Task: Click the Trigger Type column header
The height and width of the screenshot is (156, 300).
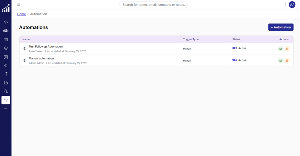Action: pyautogui.click(x=191, y=39)
